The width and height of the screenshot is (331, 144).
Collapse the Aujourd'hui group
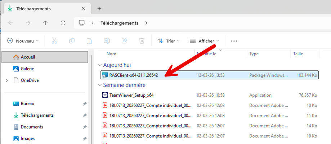coord(100,65)
